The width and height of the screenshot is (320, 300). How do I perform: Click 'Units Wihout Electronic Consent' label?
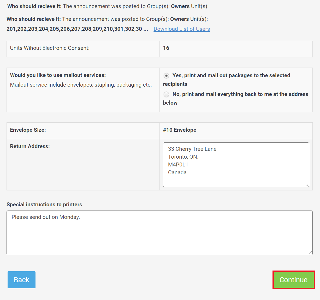click(50, 48)
